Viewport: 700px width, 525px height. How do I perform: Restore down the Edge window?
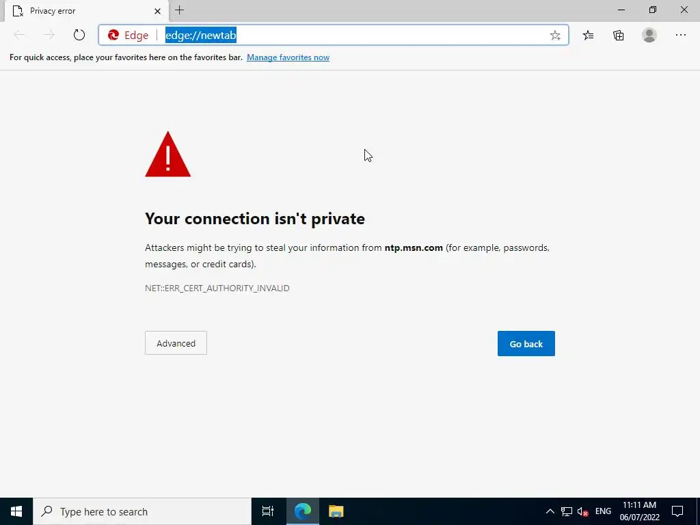[x=653, y=10]
